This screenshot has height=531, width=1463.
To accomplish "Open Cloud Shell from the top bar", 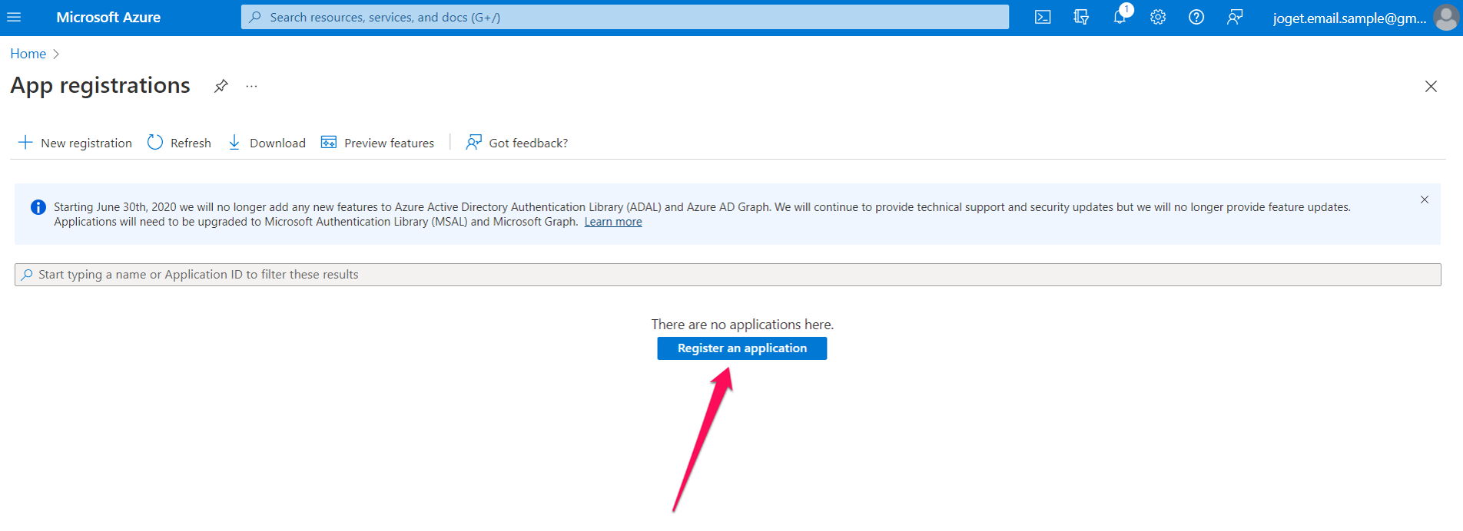I will pos(1043,17).
